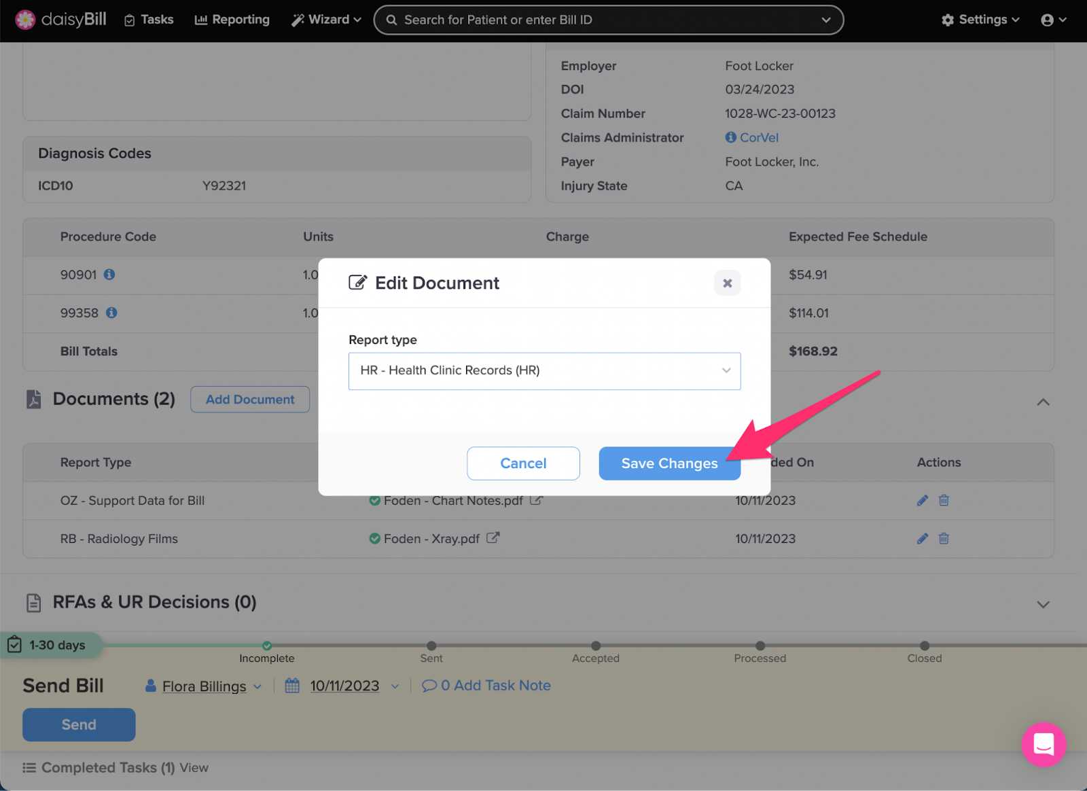
Task: Click the Documents PDF section icon
Action: 33,399
